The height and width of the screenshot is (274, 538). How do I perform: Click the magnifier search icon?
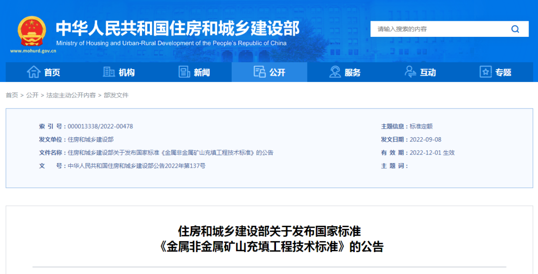[515, 29]
